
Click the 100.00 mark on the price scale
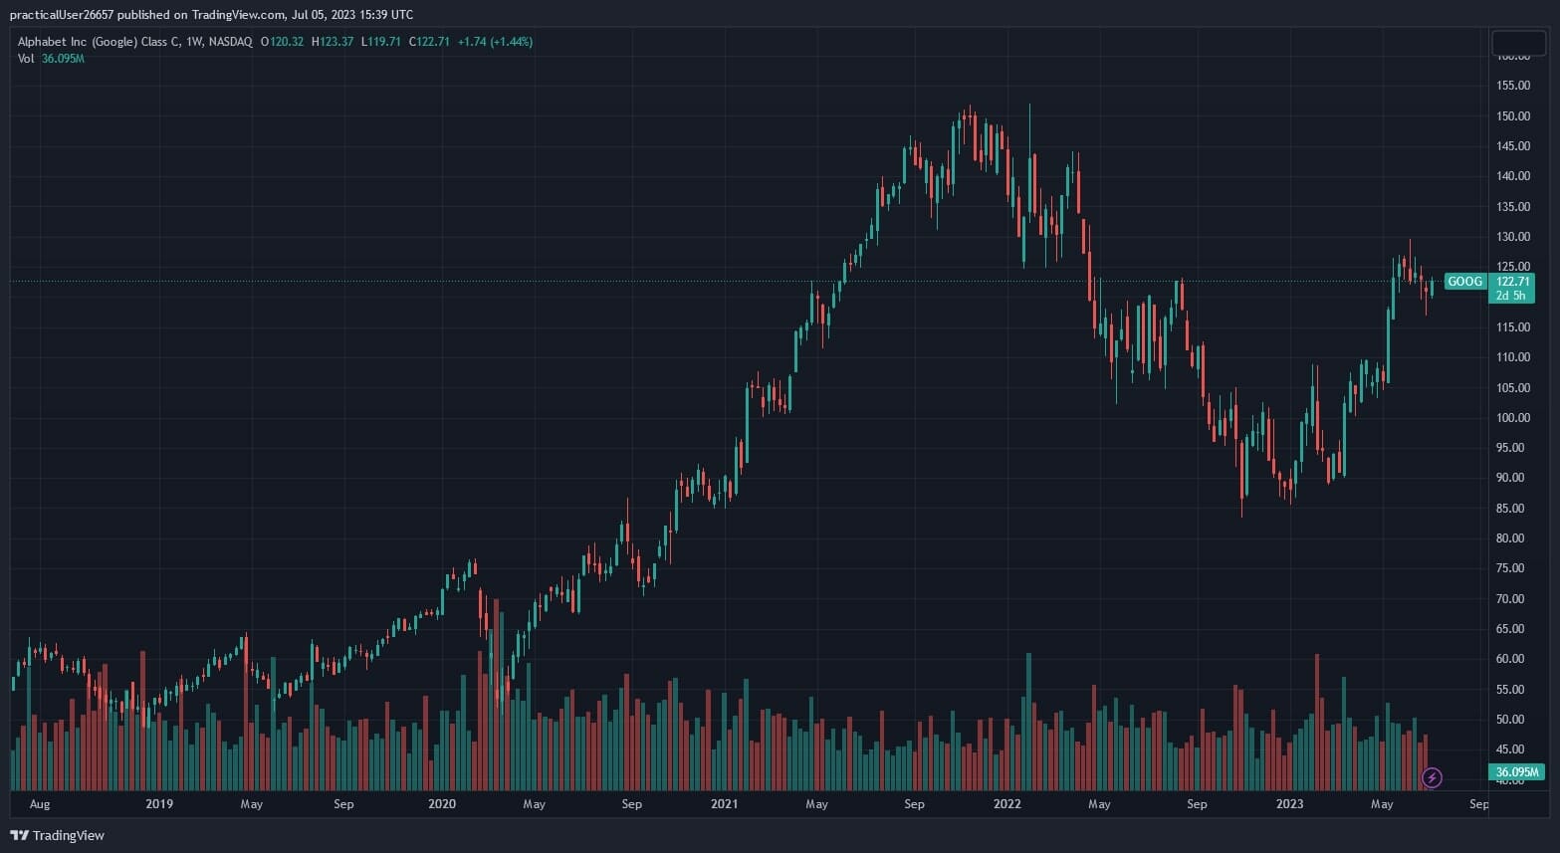(x=1513, y=418)
